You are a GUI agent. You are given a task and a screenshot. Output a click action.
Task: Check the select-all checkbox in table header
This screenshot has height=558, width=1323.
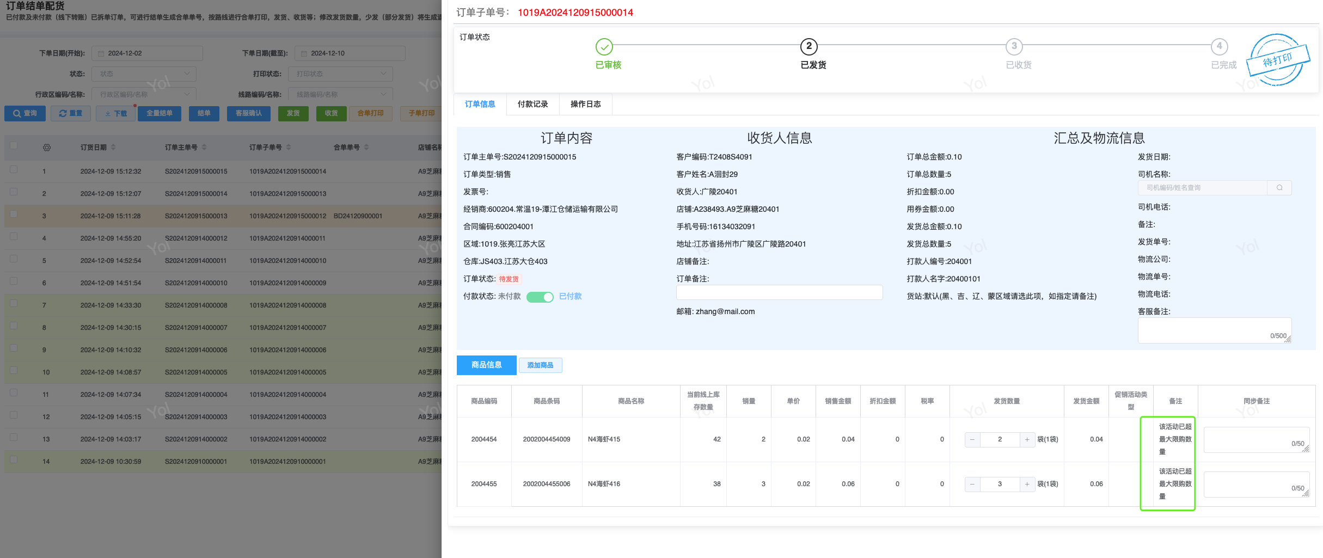pos(14,146)
